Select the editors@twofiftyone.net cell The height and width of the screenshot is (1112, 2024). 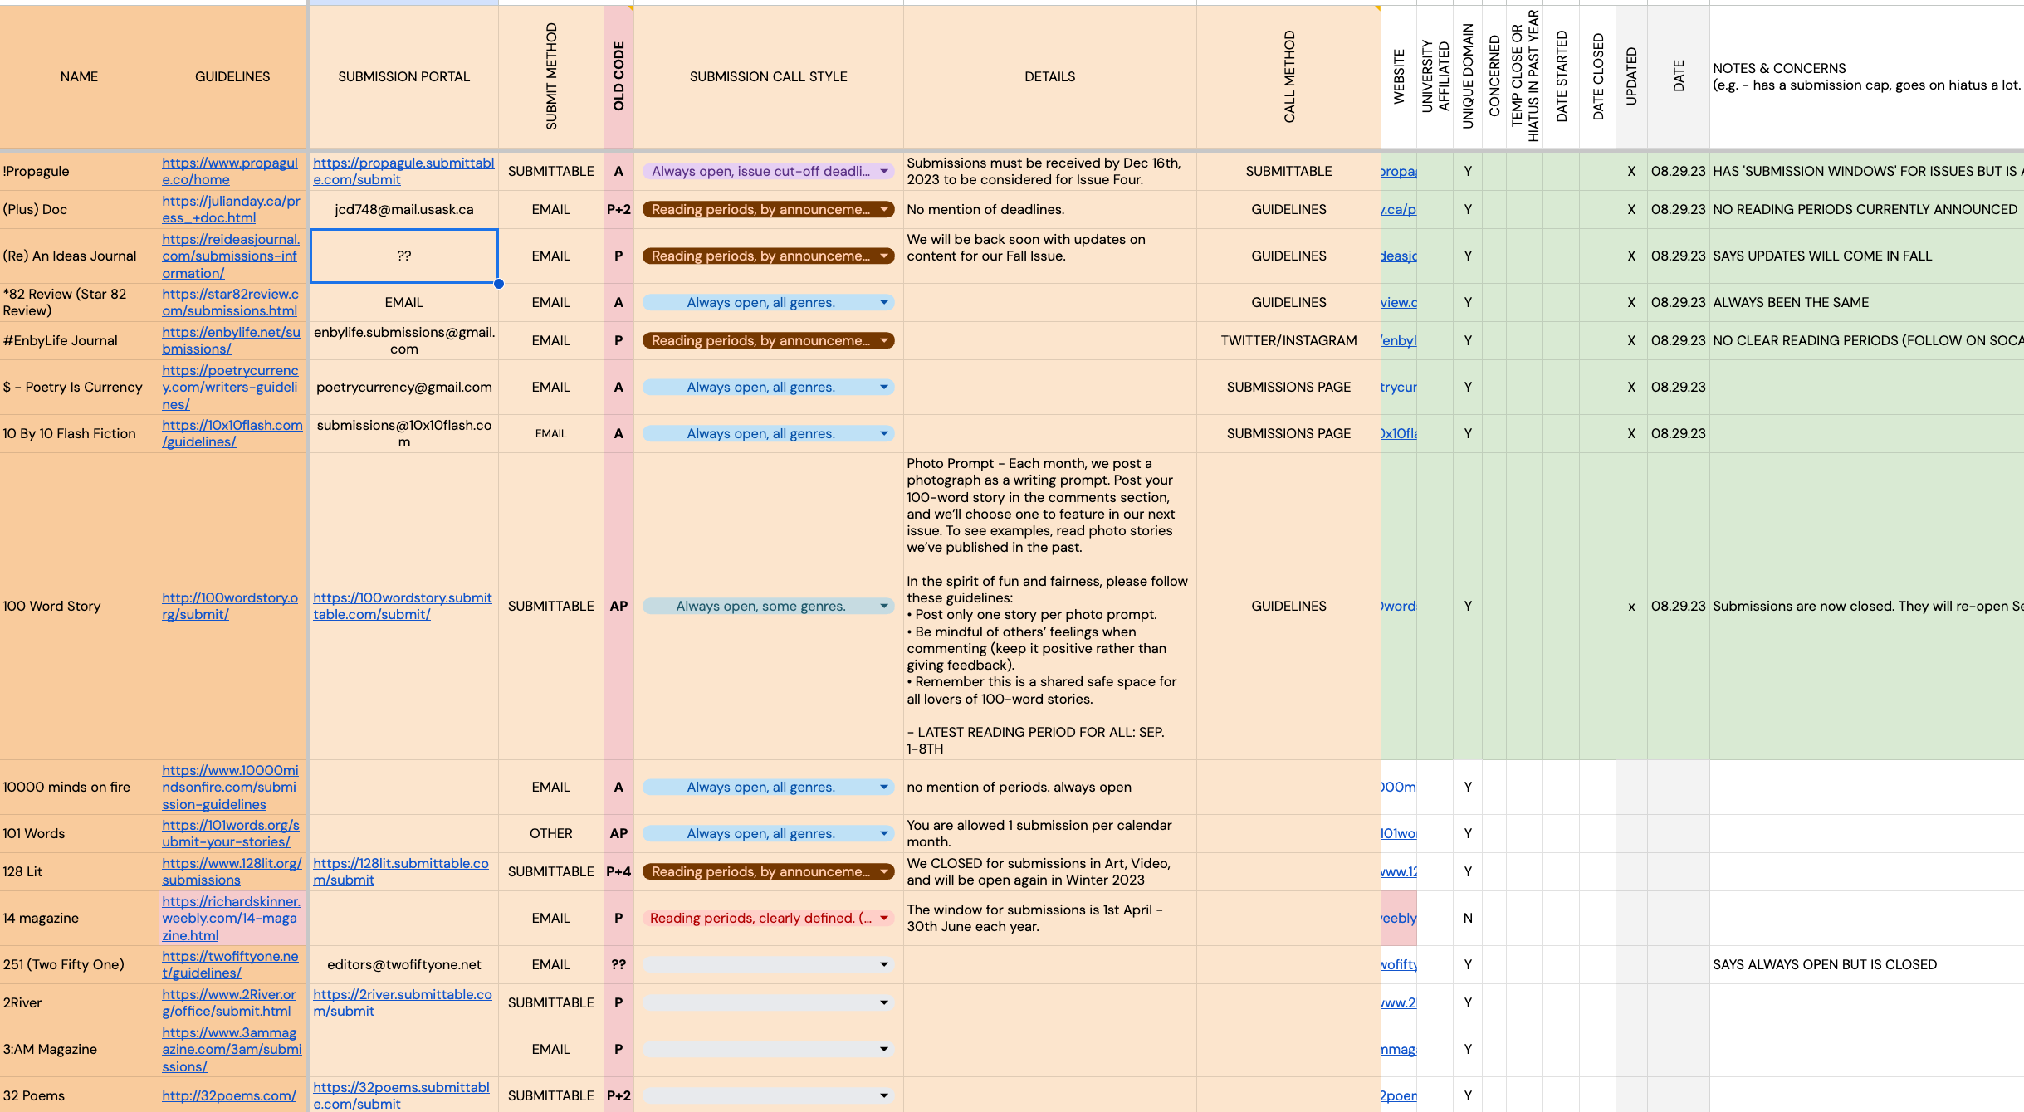coord(404,964)
